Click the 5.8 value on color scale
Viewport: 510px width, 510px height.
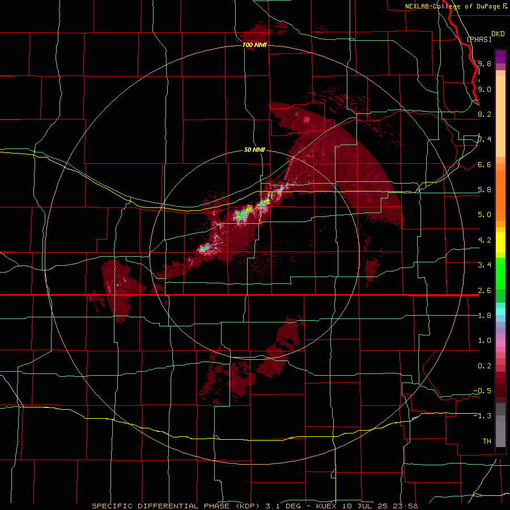pos(484,190)
